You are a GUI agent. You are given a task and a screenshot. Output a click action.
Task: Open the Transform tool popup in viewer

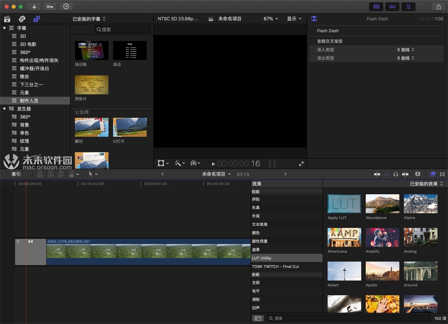(x=163, y=163)
